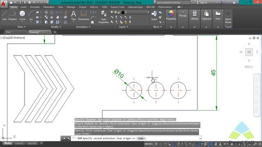Expand the Annotation panel

83,27
